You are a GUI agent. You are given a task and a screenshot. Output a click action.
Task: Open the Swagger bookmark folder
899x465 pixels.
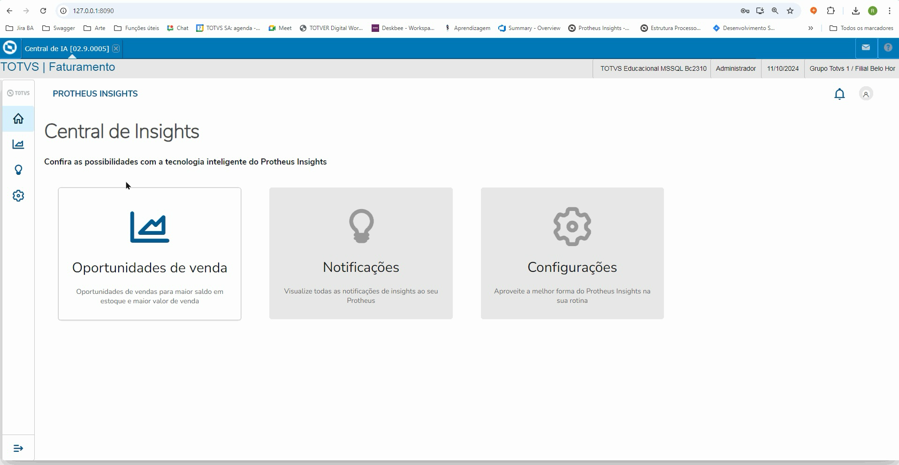(59, 28)
